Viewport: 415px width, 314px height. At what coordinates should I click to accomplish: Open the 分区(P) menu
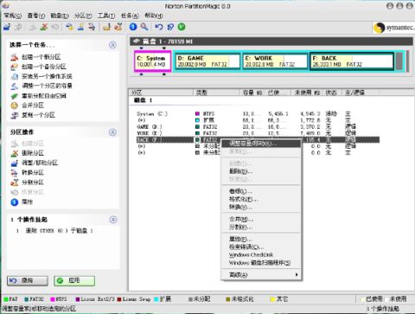83,16
